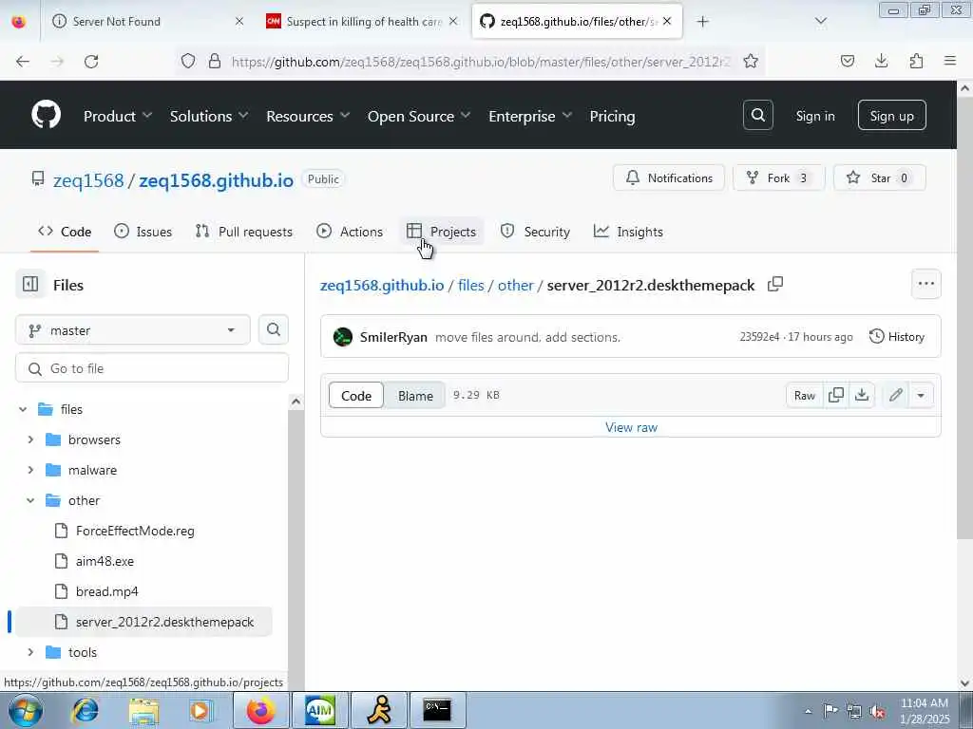The width and height of the screenshot is (973, 729).
Task: Click the Raw button
Action: 804,395
